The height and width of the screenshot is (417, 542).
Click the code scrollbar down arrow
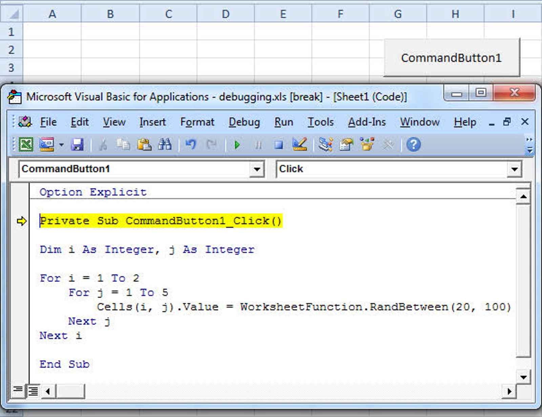[x=523, y=377]
